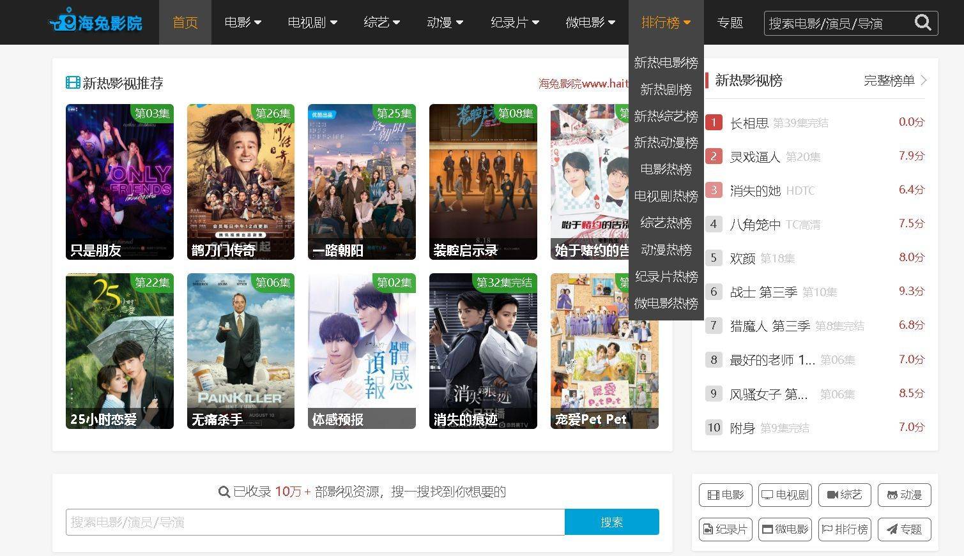964x556 pixels.
Task: Expand the 电影 dropdown in navigation bar
Action: 243,23
